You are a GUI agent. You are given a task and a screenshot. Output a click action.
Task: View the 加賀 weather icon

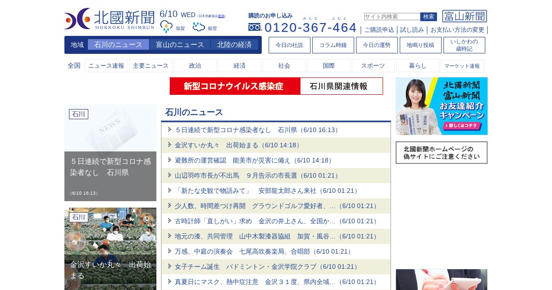pos(166,27)
